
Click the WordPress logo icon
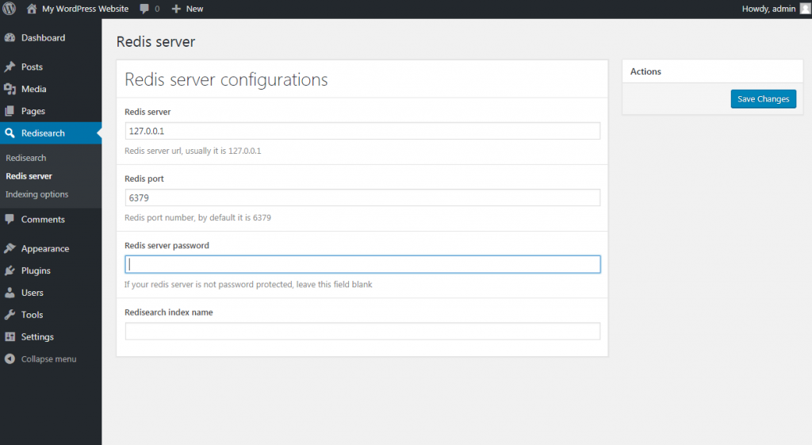(x=10, y=9)
